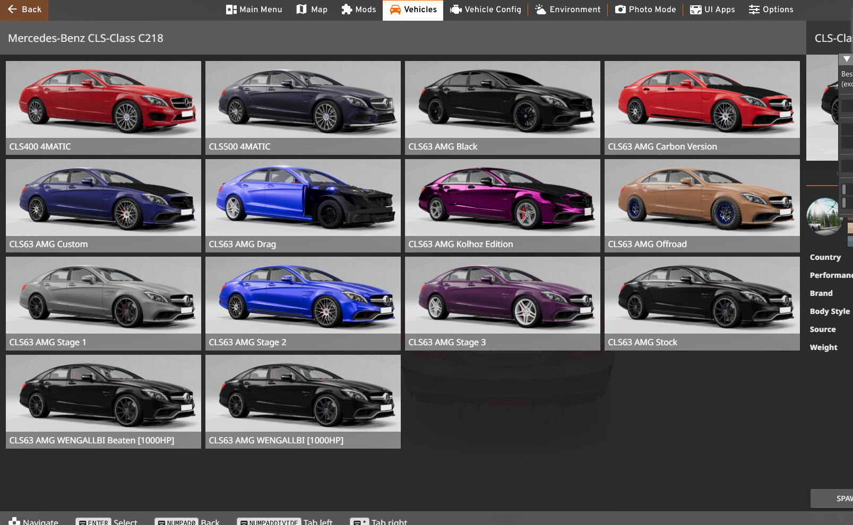Click the UI Apps window icon
Image resolution: width=853 pixels, height=525 pixels.
696,10
